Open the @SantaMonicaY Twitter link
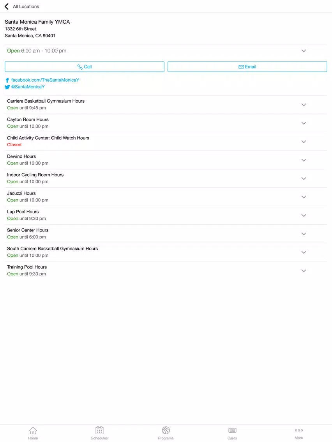Screen dimensions: 332x442 pos(28,87)
